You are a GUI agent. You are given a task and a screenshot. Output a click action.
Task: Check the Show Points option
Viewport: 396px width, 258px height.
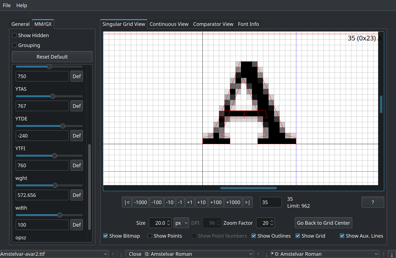[x=150, y=236]
